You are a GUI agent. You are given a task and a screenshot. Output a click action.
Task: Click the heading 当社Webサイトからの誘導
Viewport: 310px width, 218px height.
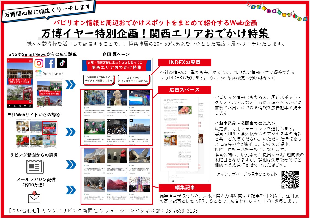pyautogui.click(x=34, y=115)
